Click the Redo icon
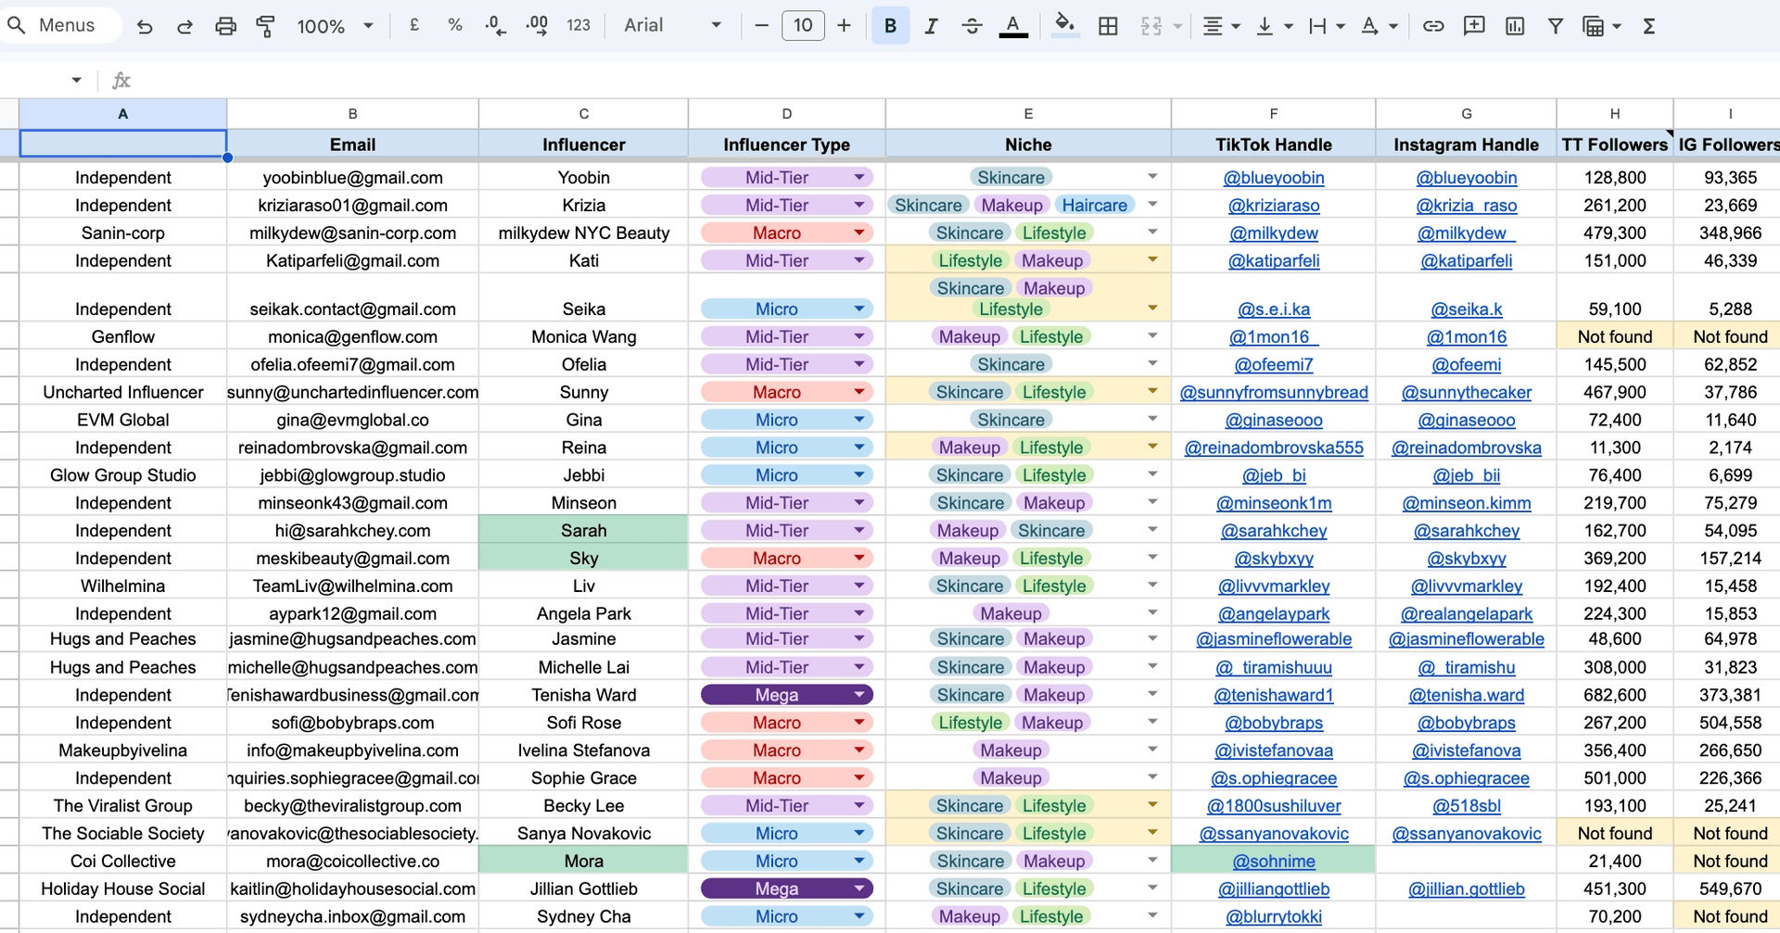The width and height of the screenshot is (1780, 933). [x=184, y=26]
